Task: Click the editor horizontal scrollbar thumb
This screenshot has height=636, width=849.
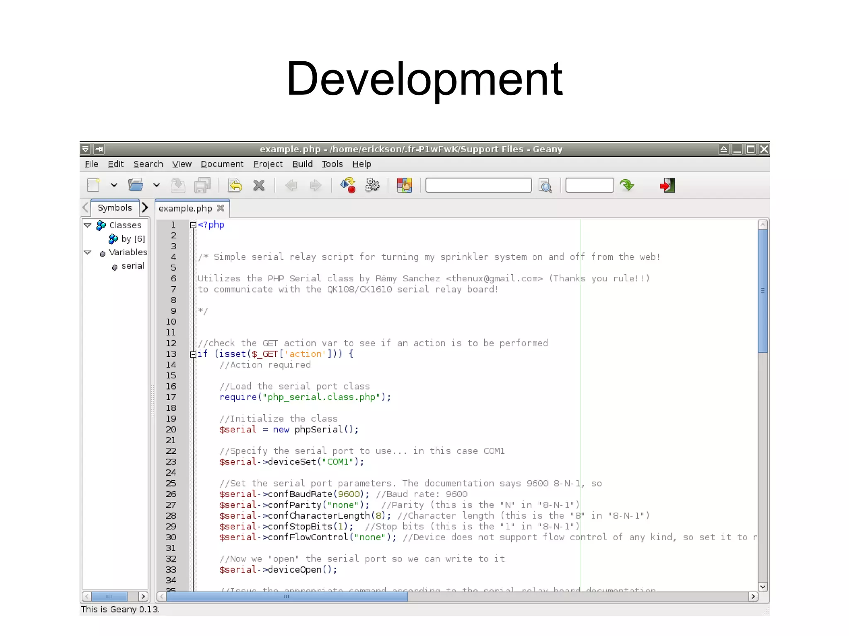Action: 287,597
